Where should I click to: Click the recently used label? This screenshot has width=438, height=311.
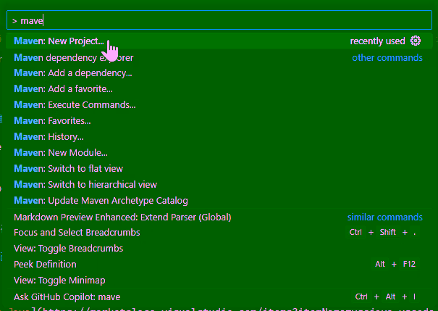click(377, 41)
